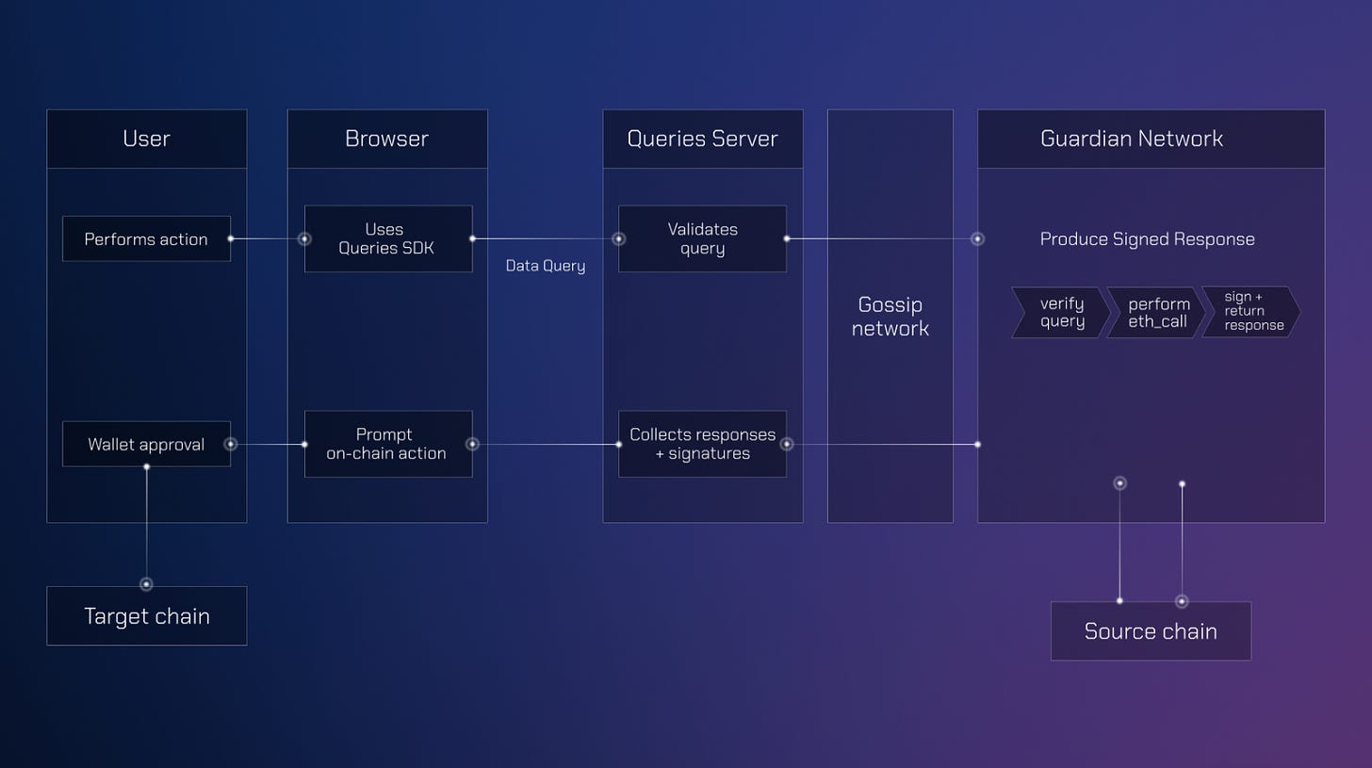Select the verify query step arrow
Image resolution: width=1372 pixels, height=768 pixels.
click(1061, 312)
